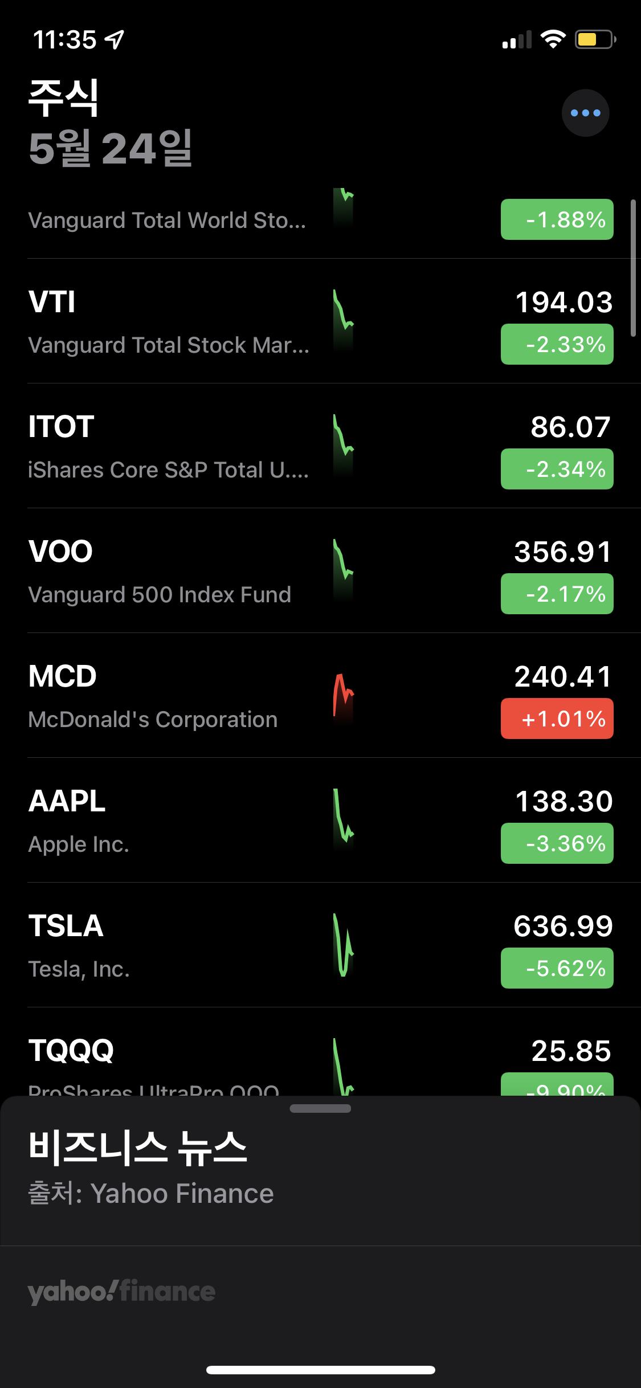641x1388 pixels.
Task: Expand the 비즈니스 뉴스 section header
Action: [137, 1148]
